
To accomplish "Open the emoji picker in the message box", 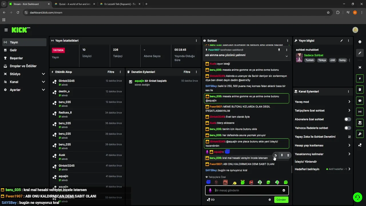I will pos(284,190).
